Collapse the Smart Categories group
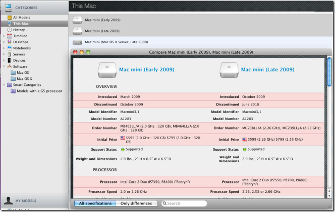335x212 pixels. [4, 85]
